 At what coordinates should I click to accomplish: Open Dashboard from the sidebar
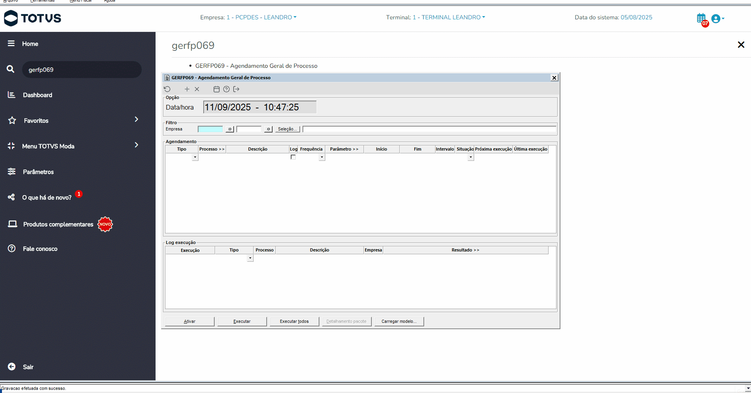(x=37, y=95)
